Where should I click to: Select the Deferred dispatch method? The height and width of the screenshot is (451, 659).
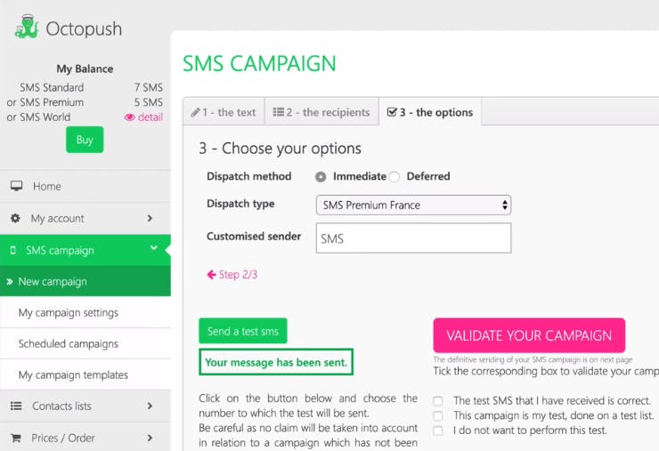[x=395, y=177]
